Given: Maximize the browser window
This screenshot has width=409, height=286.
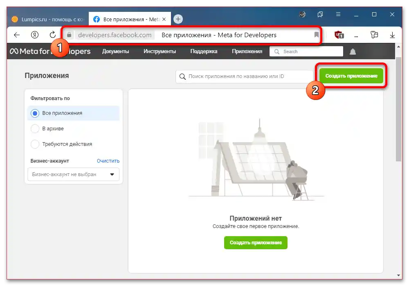Looking at the screenshot, I should [x=374, y=14].
